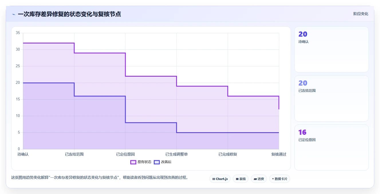
Task: Select the 数据卡片 tag chip
Action: (279, 179)
